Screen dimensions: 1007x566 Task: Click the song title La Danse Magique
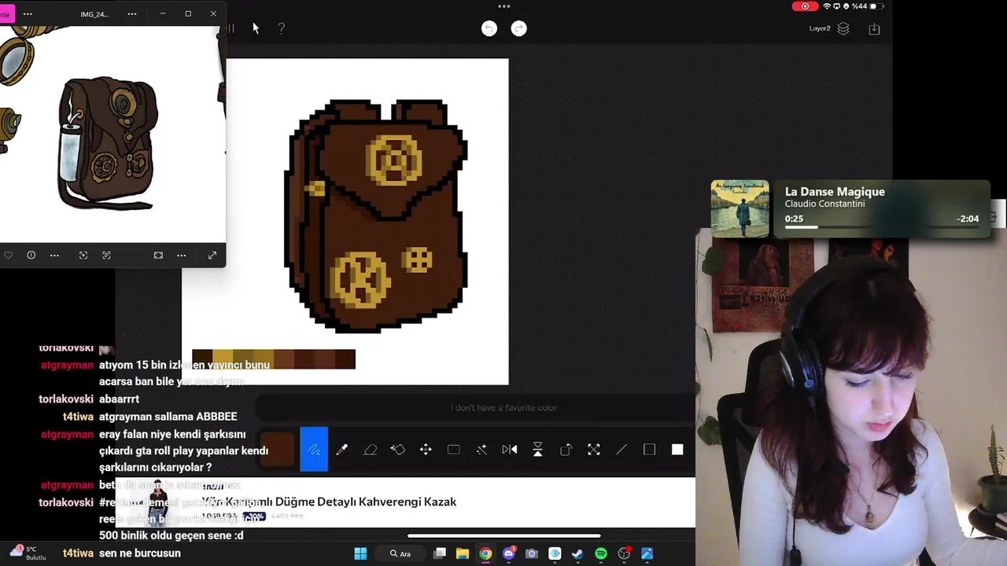pyautogui.click(x=835, y=192)
